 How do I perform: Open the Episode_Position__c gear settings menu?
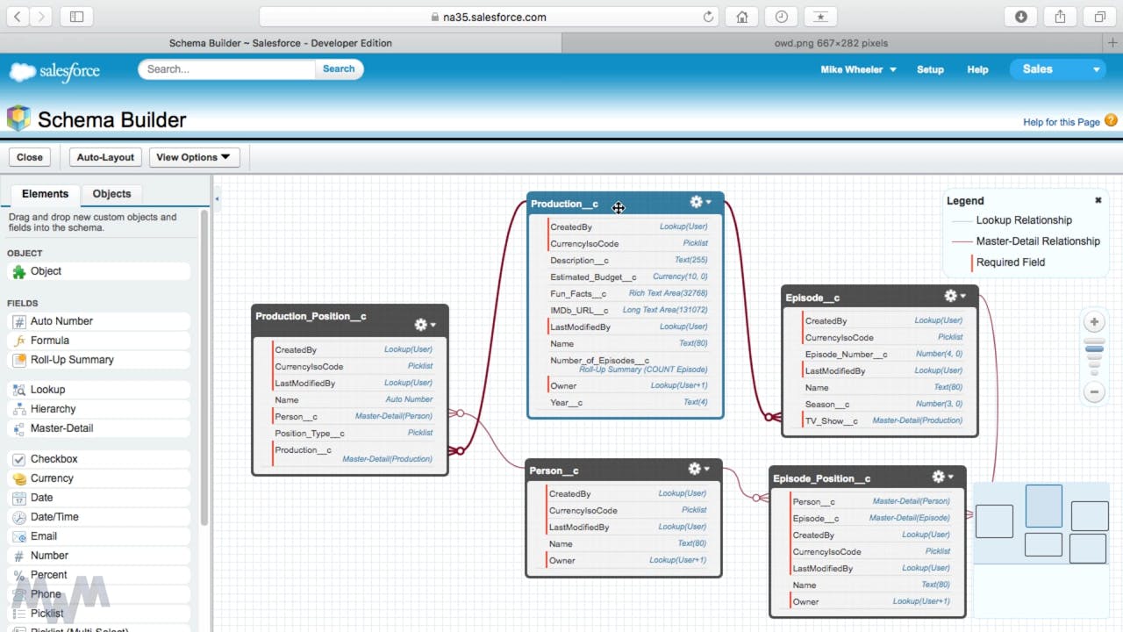point(942,477)
